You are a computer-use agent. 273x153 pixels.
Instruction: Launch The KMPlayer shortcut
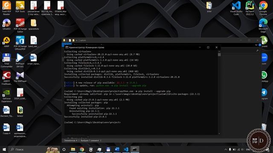coord(20,76)
